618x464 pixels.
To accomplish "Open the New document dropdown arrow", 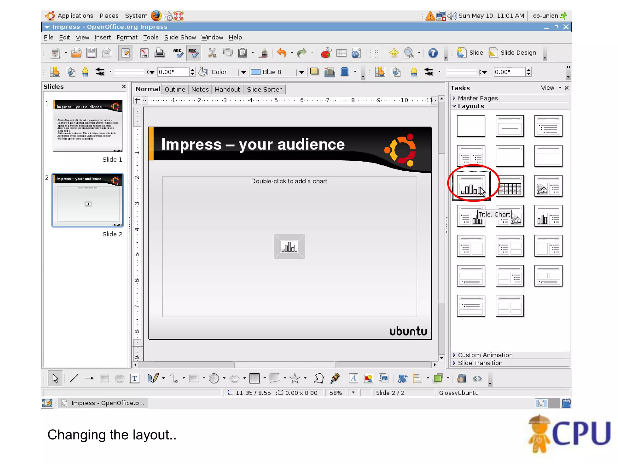I will click(x=66, y=53).
